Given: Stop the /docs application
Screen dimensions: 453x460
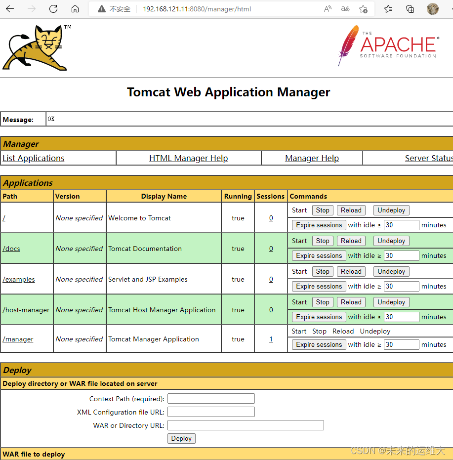Looking at the screenshot, I should tap(323, 241).
